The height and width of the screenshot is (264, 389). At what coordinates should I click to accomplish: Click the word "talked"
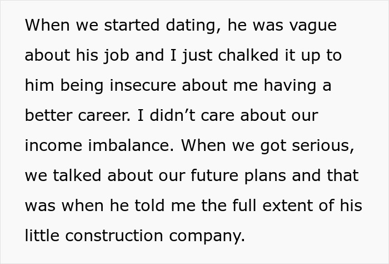coord(77,175)
